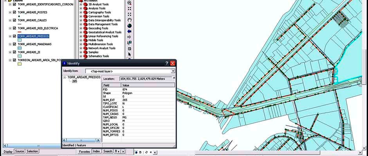Toggle TORR_AREA05_PREDIOS layer checkbox
This screenshot has height=156, width=368.
click(14, 36)
